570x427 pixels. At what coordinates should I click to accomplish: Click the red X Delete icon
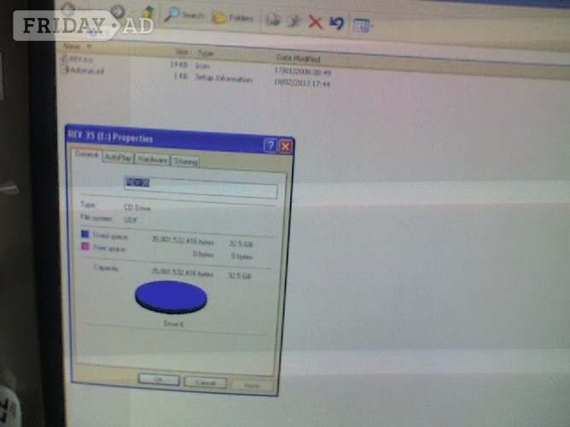click(x=315, y=22)
